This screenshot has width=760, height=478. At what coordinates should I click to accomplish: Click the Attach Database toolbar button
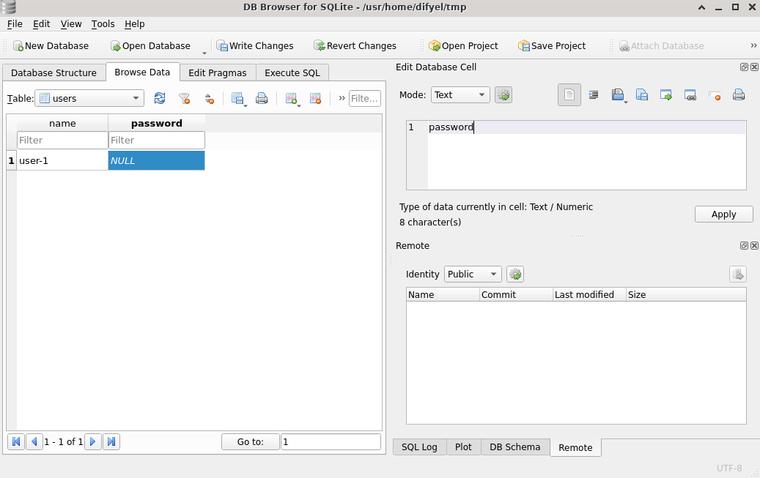(662, 45)
